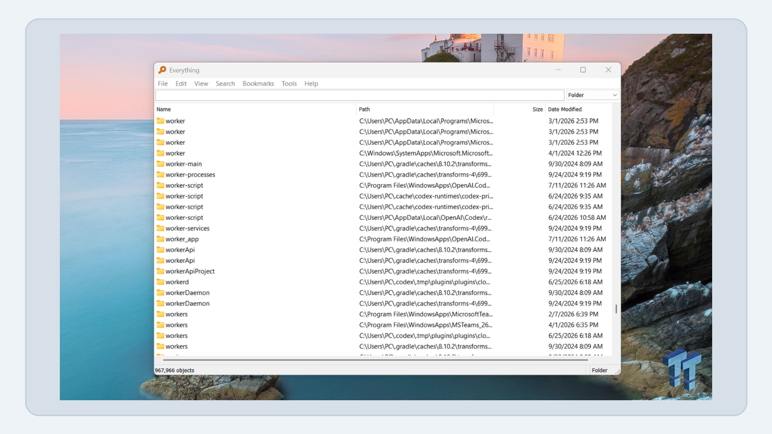Select the worker-services folder name
The width and height of the screenshot is (772, 434).
coord(187,228)
